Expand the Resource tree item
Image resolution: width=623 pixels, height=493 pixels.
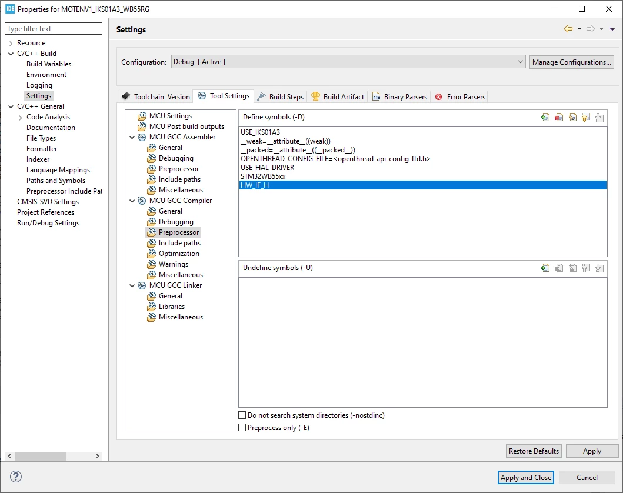point(11,43)
